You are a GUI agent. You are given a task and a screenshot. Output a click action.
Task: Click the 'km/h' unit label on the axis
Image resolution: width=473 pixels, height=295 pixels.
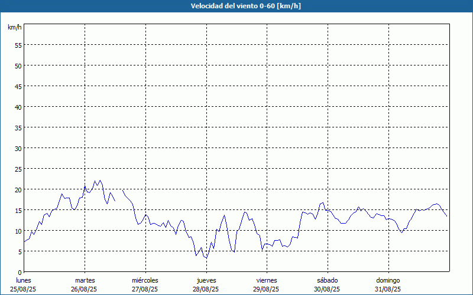coord(15,28)
